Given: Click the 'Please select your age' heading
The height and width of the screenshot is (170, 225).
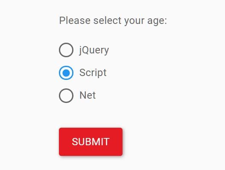Looking at the screenshot, I should click(113, 21).
